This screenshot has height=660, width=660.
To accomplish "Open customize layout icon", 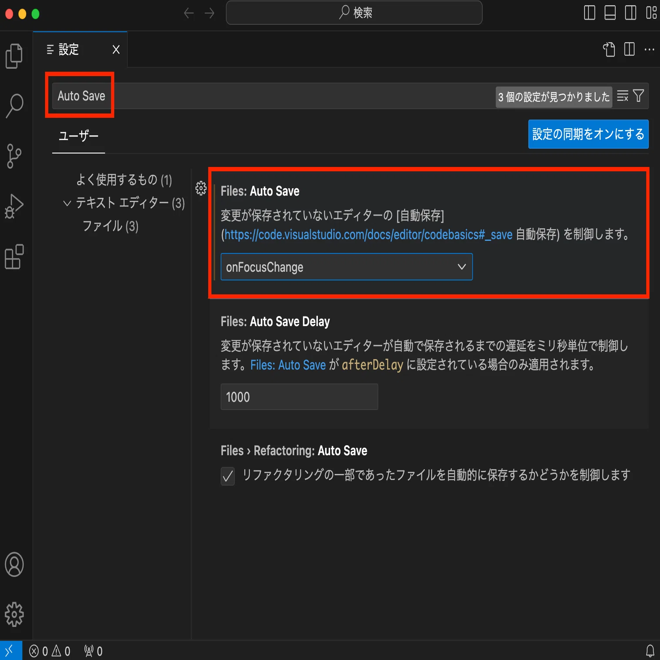I will tap(651, 13).
